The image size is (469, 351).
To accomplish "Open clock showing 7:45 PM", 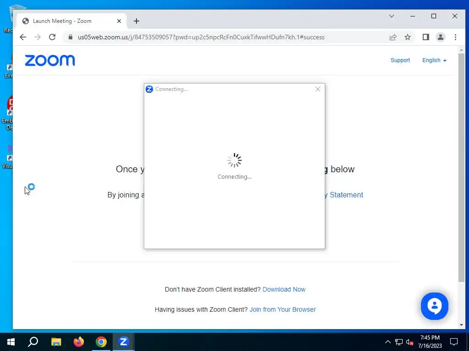I will click(x=430, y=342).
